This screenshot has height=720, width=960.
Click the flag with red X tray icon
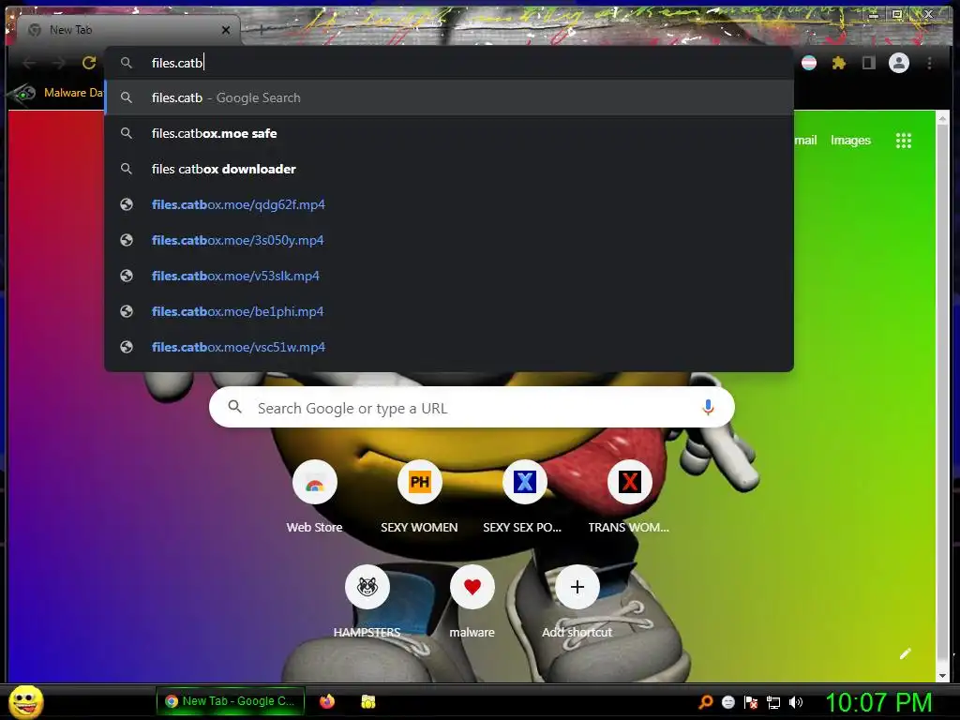pyautogui.click(x=751, y=702)
